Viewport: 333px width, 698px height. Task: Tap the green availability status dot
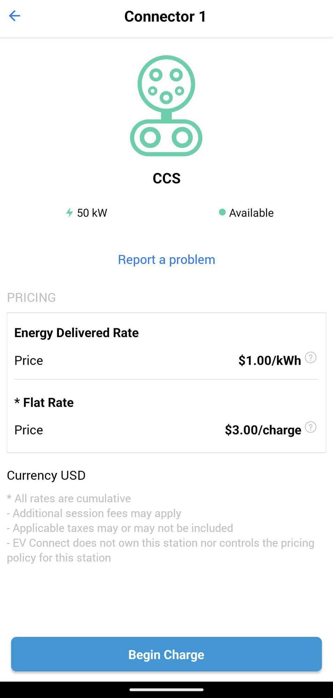pyautogui.click(x=222, y=212)
